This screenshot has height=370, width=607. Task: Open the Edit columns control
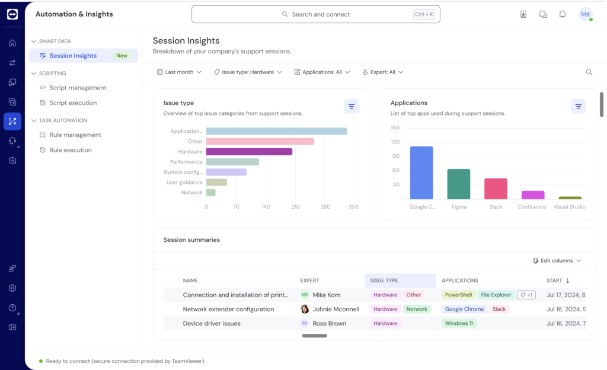point(555,260)
